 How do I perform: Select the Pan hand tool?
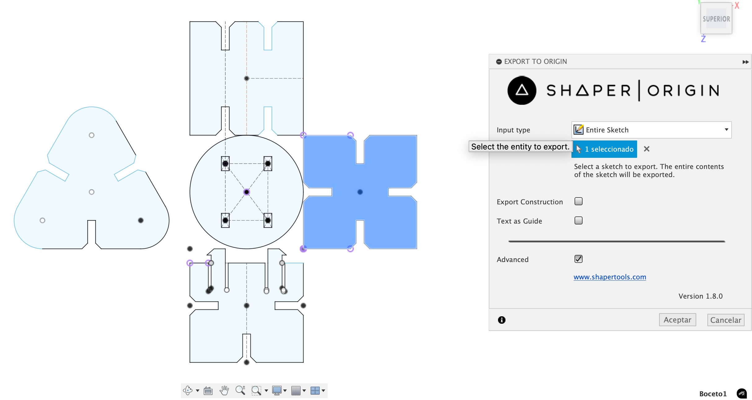(x=224, y=390)
